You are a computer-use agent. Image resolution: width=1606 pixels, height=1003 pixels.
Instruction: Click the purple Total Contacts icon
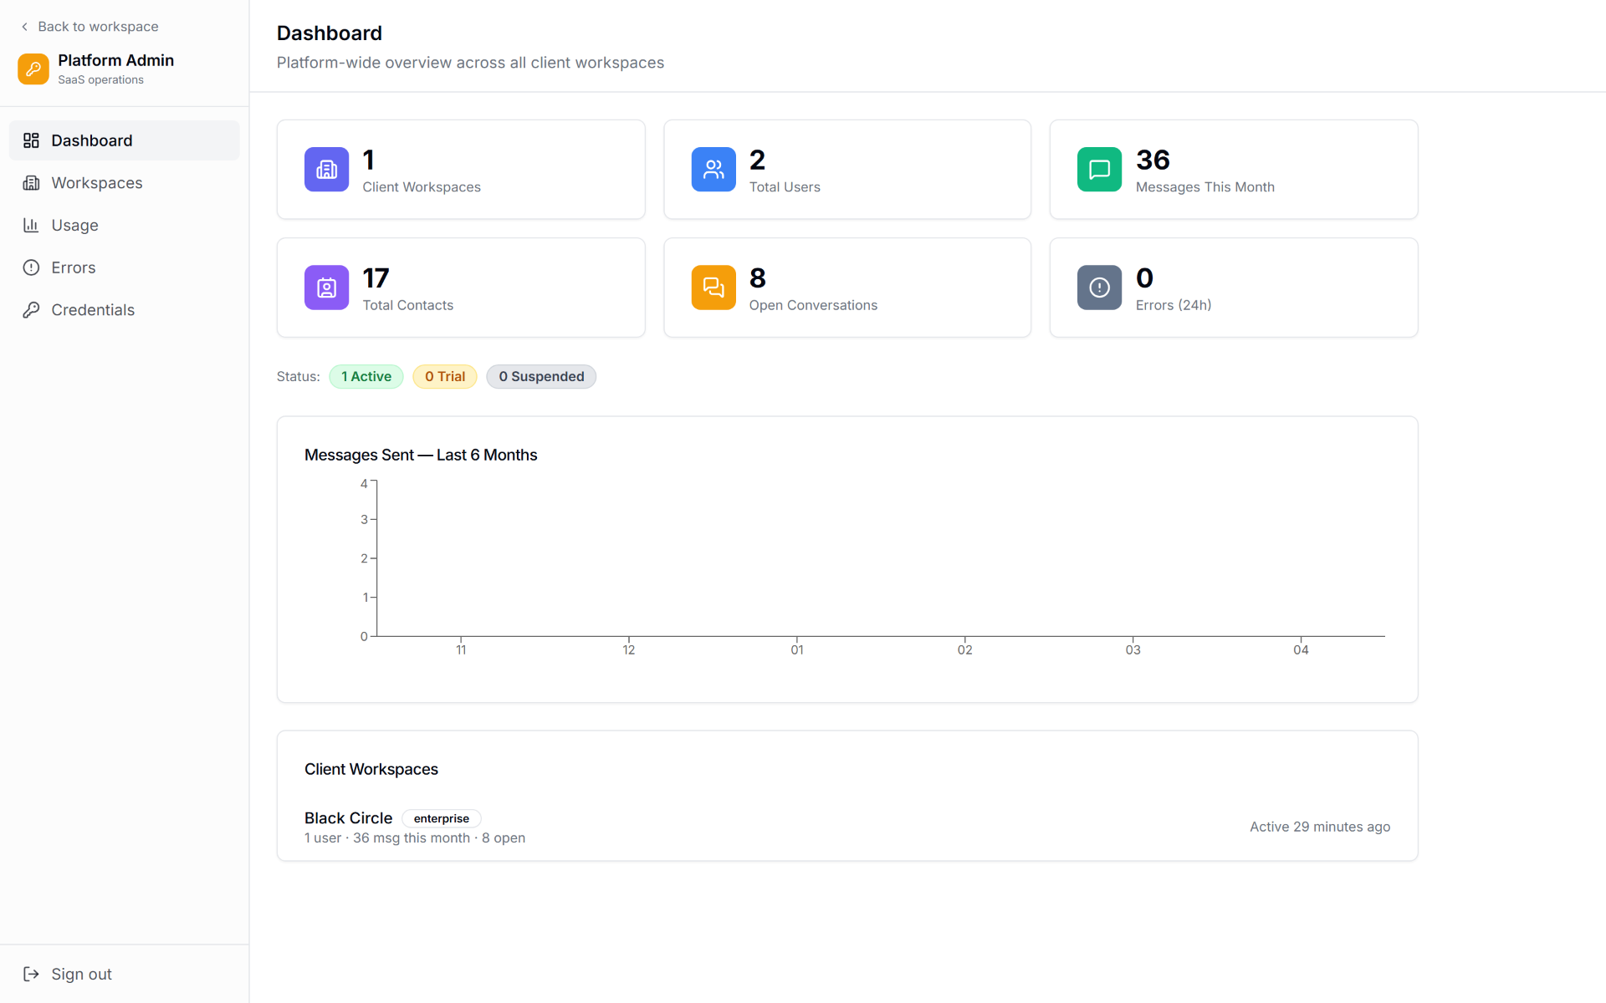(326, 288)
